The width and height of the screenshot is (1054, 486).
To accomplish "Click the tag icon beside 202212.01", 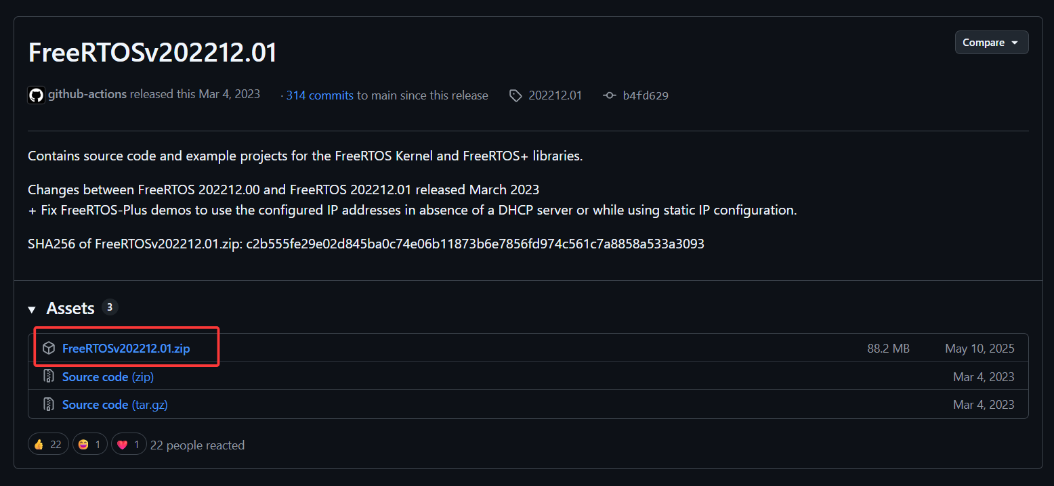I will (515, 95).
